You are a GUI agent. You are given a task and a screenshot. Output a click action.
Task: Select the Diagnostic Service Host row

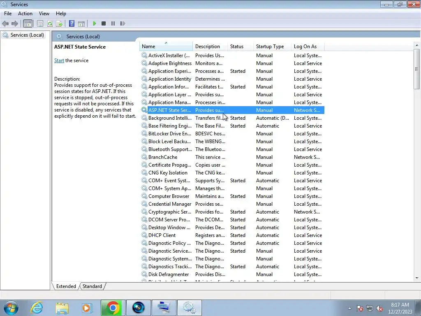232,251
